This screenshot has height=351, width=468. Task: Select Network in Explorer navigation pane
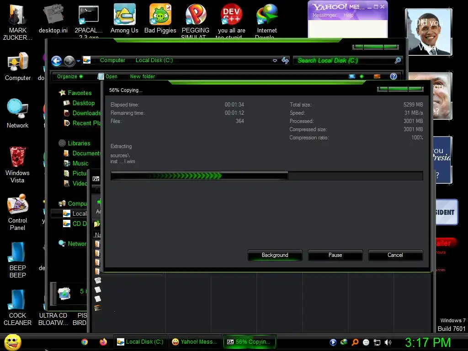point(73,244)
